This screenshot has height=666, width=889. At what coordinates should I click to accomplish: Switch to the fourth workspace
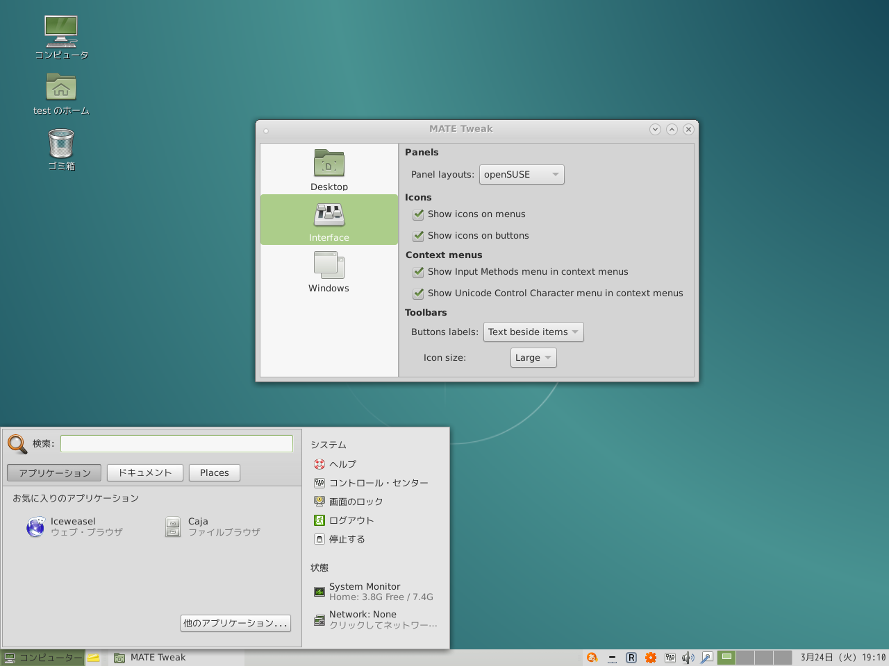coord(783,658)
